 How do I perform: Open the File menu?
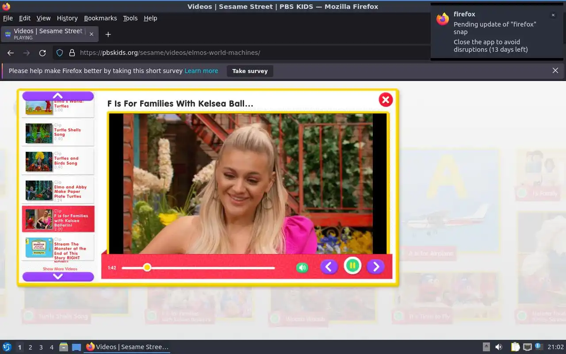(x=8, y=18)
